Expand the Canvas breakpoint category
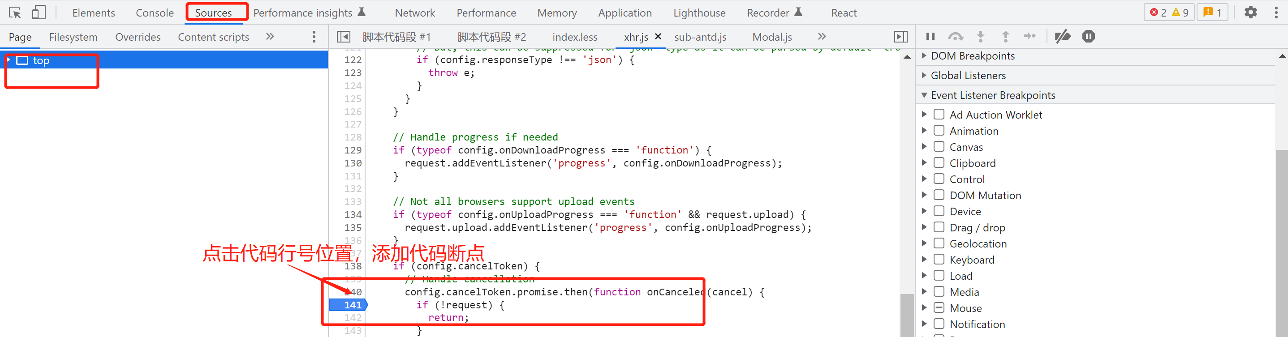Screen dimensions: 1288x337 (924, 146)
